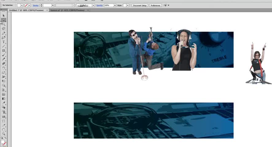Select the Type tool
Screen dimensions: 272x147
point(4,42)
